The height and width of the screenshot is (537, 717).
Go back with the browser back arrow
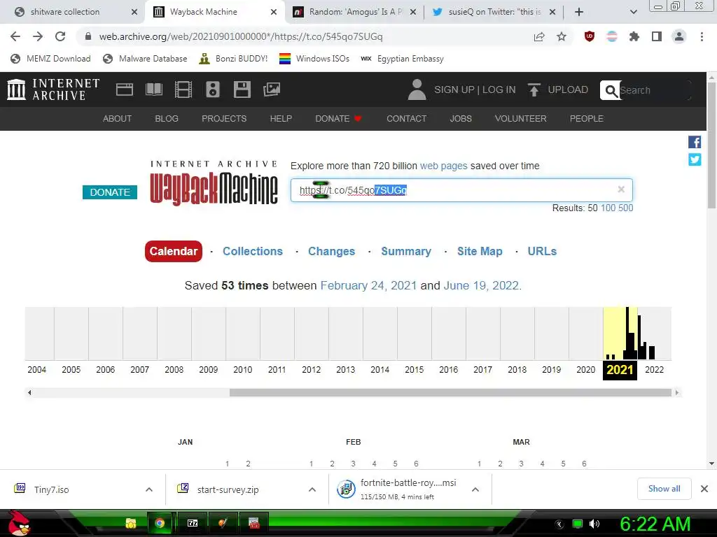pos(15,36)
